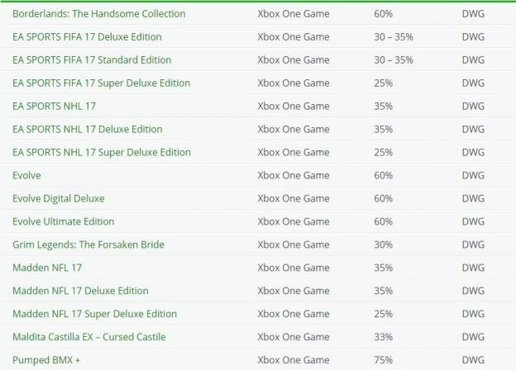This screenshot has height=370, width=516.
Task: Click the 75% discount cell for Pumped BMX
Action: click(383, 360)
